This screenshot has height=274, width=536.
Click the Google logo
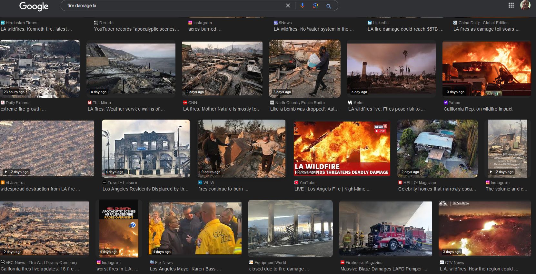point(34,6)
